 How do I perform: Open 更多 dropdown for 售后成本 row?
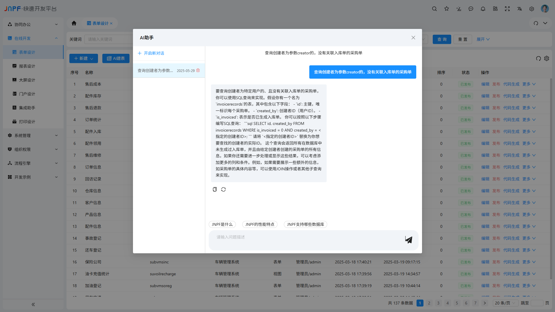529,84
